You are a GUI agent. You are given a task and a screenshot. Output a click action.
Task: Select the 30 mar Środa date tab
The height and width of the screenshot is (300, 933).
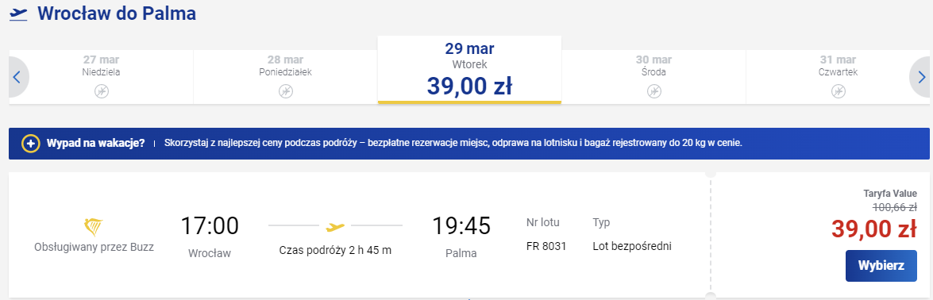point(653,77)
